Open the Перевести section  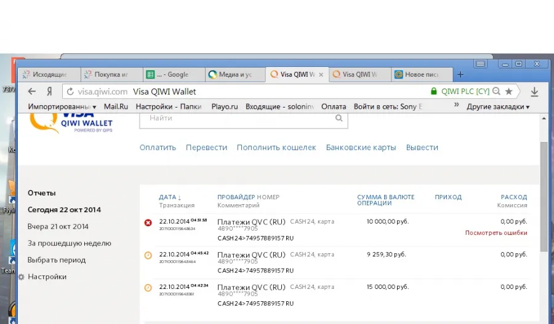pos(206,148)
